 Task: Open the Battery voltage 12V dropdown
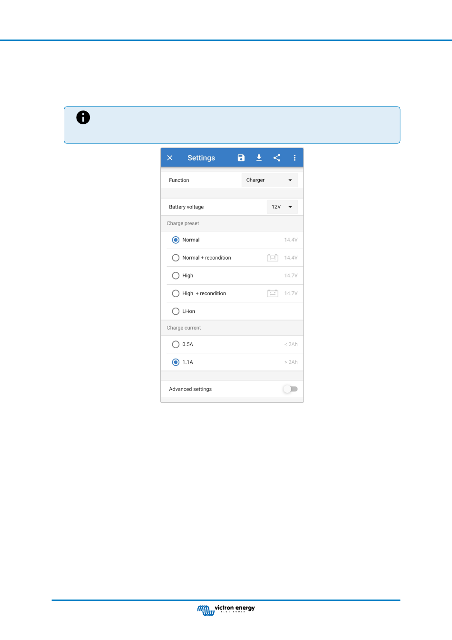coord(283,207)
